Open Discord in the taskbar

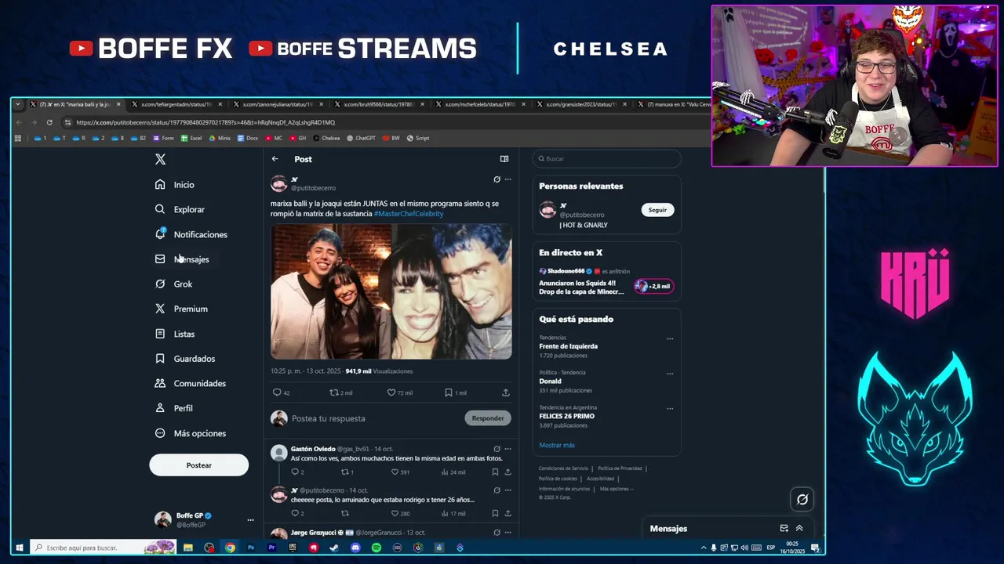coord(355,548)
